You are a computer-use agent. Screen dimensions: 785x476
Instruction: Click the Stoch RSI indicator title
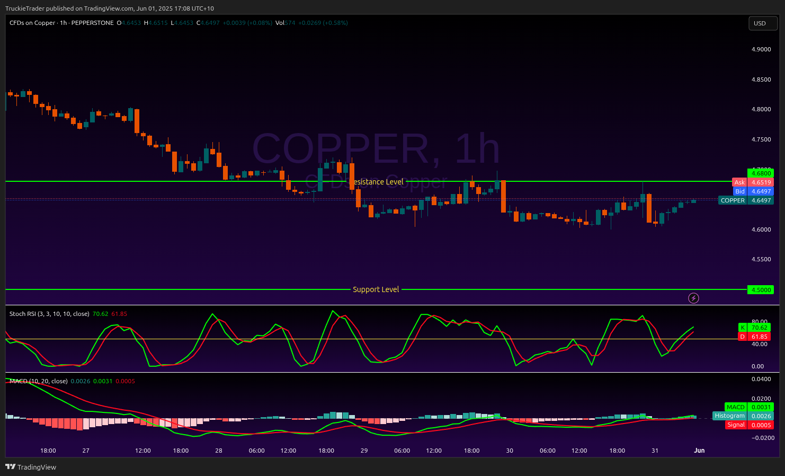(x=49, y=314)
